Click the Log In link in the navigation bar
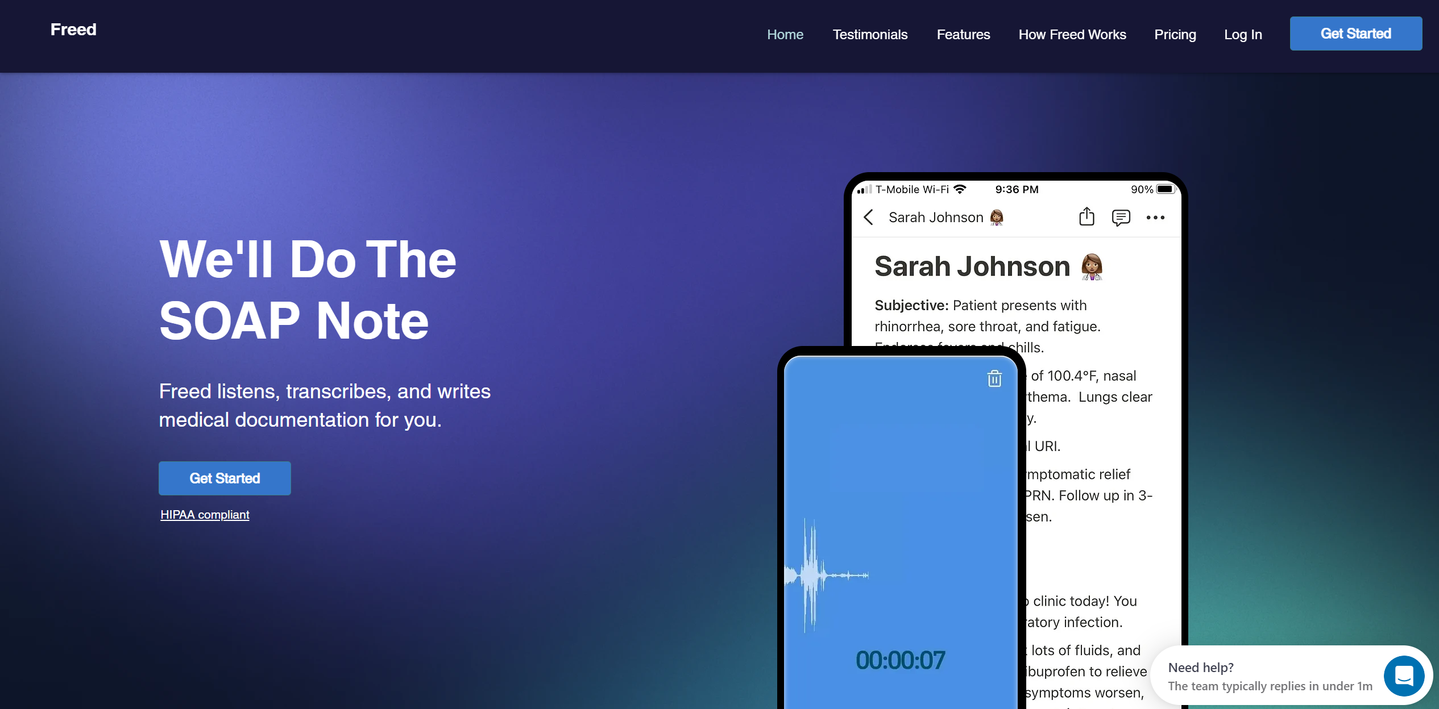Viewport: 1439px width, 709px height. [1243, 34]
